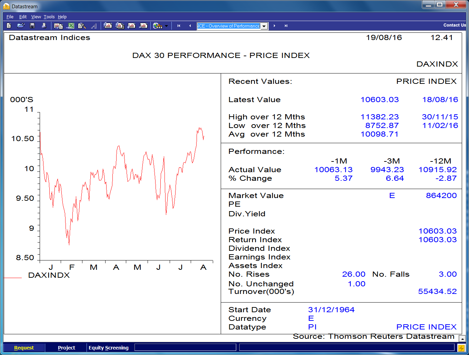Click the date 11/02/16
The height and width of the screenshot is (355, 469).
[440, 126]
